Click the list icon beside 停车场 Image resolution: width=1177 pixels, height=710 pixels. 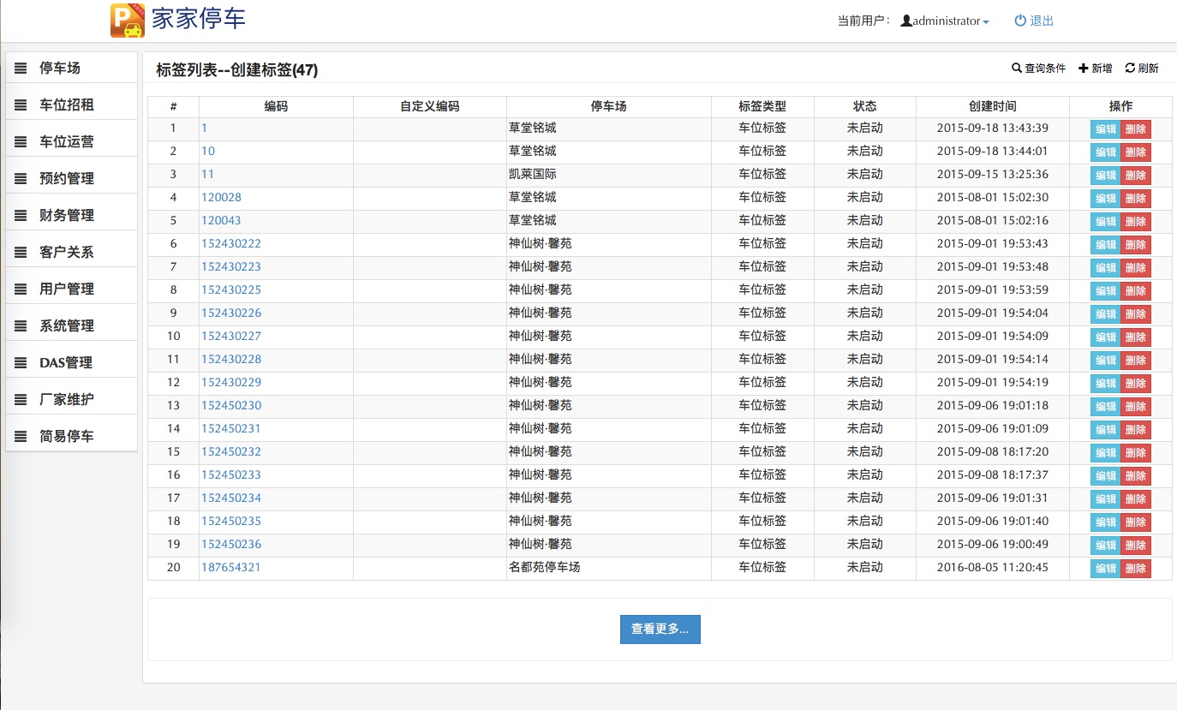tap(21, 68)
